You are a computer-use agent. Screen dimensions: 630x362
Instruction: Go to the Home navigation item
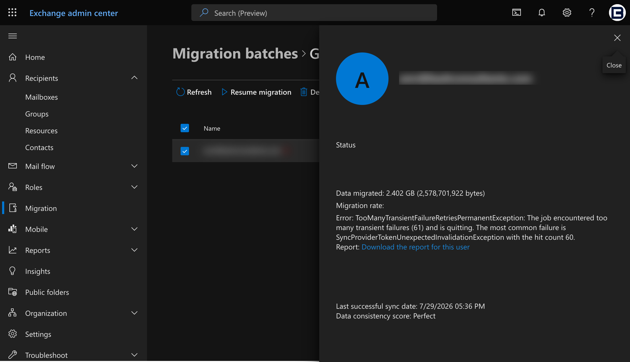[x=35, y=57]
